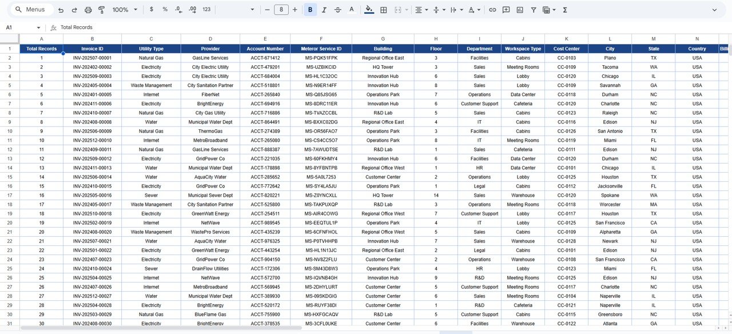Insert a function using the Sigma icon
The height and width of the screenshot is (334, 732).
(564, 10)
